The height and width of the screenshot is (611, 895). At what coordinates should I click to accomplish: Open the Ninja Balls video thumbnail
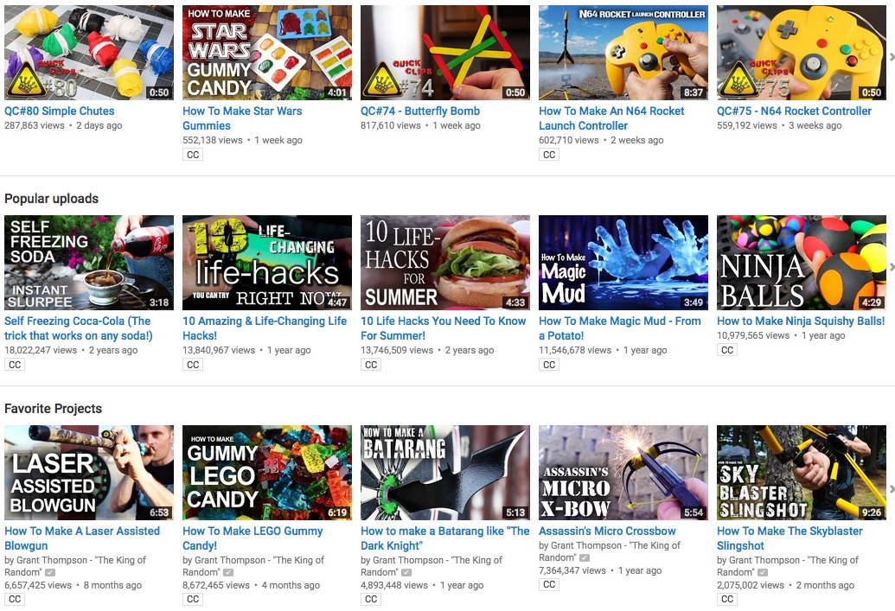802,263
